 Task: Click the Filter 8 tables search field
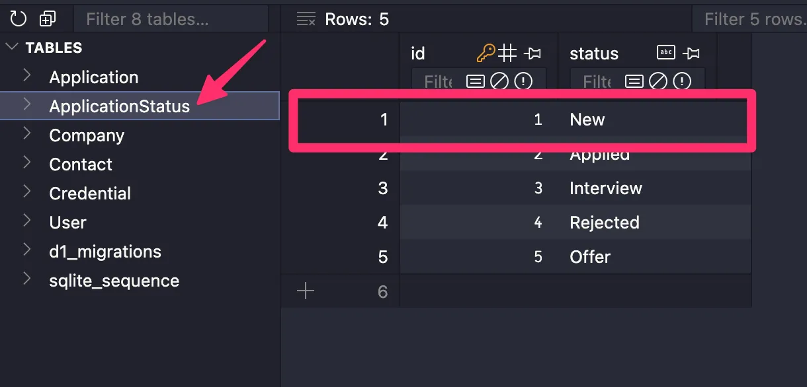click(170, 19)
